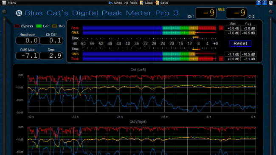Click the Ch2 (Right) graph title

[x=138, y=122]
